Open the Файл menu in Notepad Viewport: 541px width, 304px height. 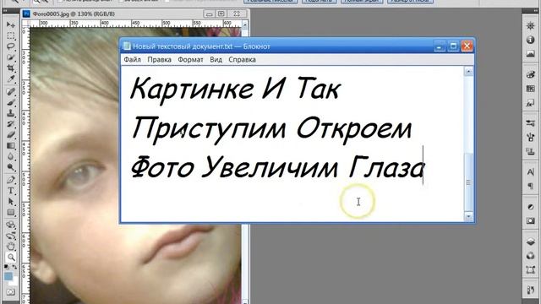[132, 60]
